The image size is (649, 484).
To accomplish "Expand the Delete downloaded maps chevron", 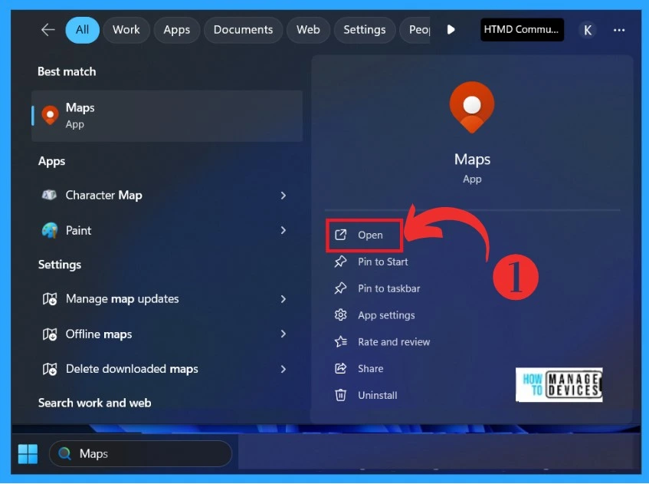I will coord(284,369).
